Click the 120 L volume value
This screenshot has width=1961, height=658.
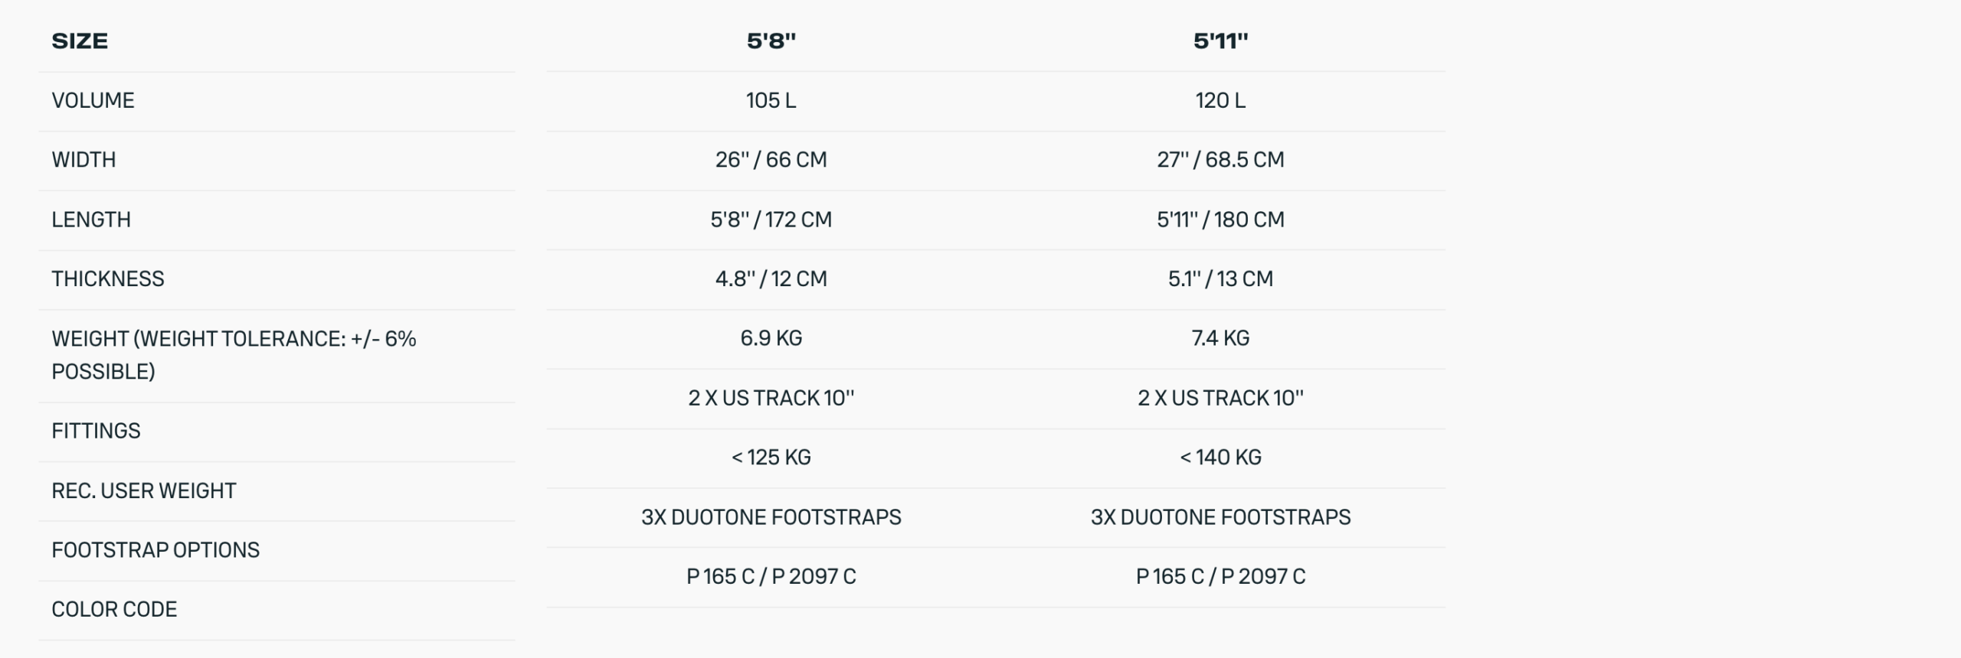pos(1220,100)
